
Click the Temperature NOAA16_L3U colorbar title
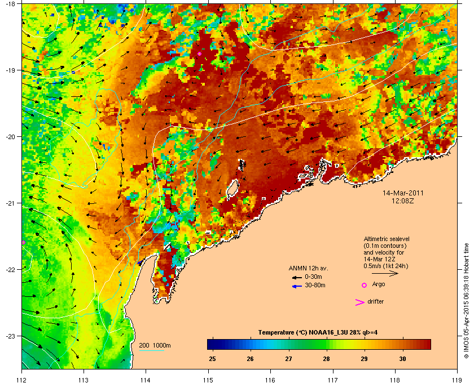coord(318,333)
